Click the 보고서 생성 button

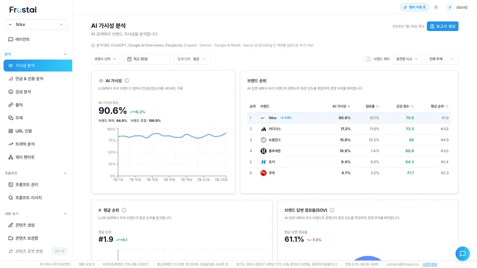click(x=442, y=26)
